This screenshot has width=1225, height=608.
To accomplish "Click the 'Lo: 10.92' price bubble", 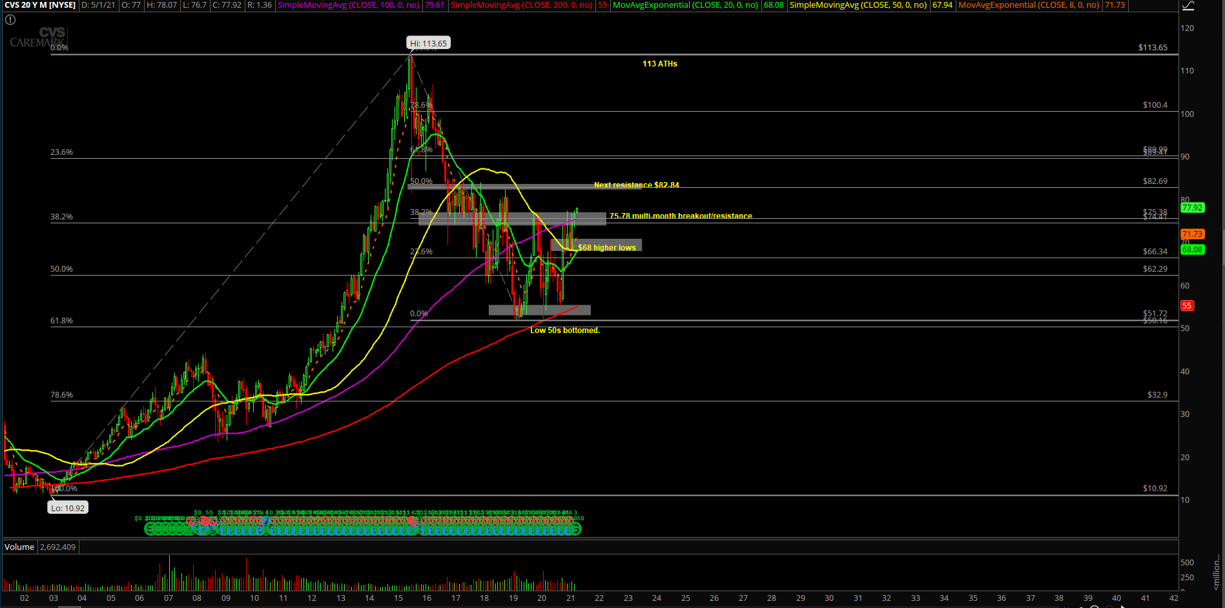I will (x=68, y=508).
